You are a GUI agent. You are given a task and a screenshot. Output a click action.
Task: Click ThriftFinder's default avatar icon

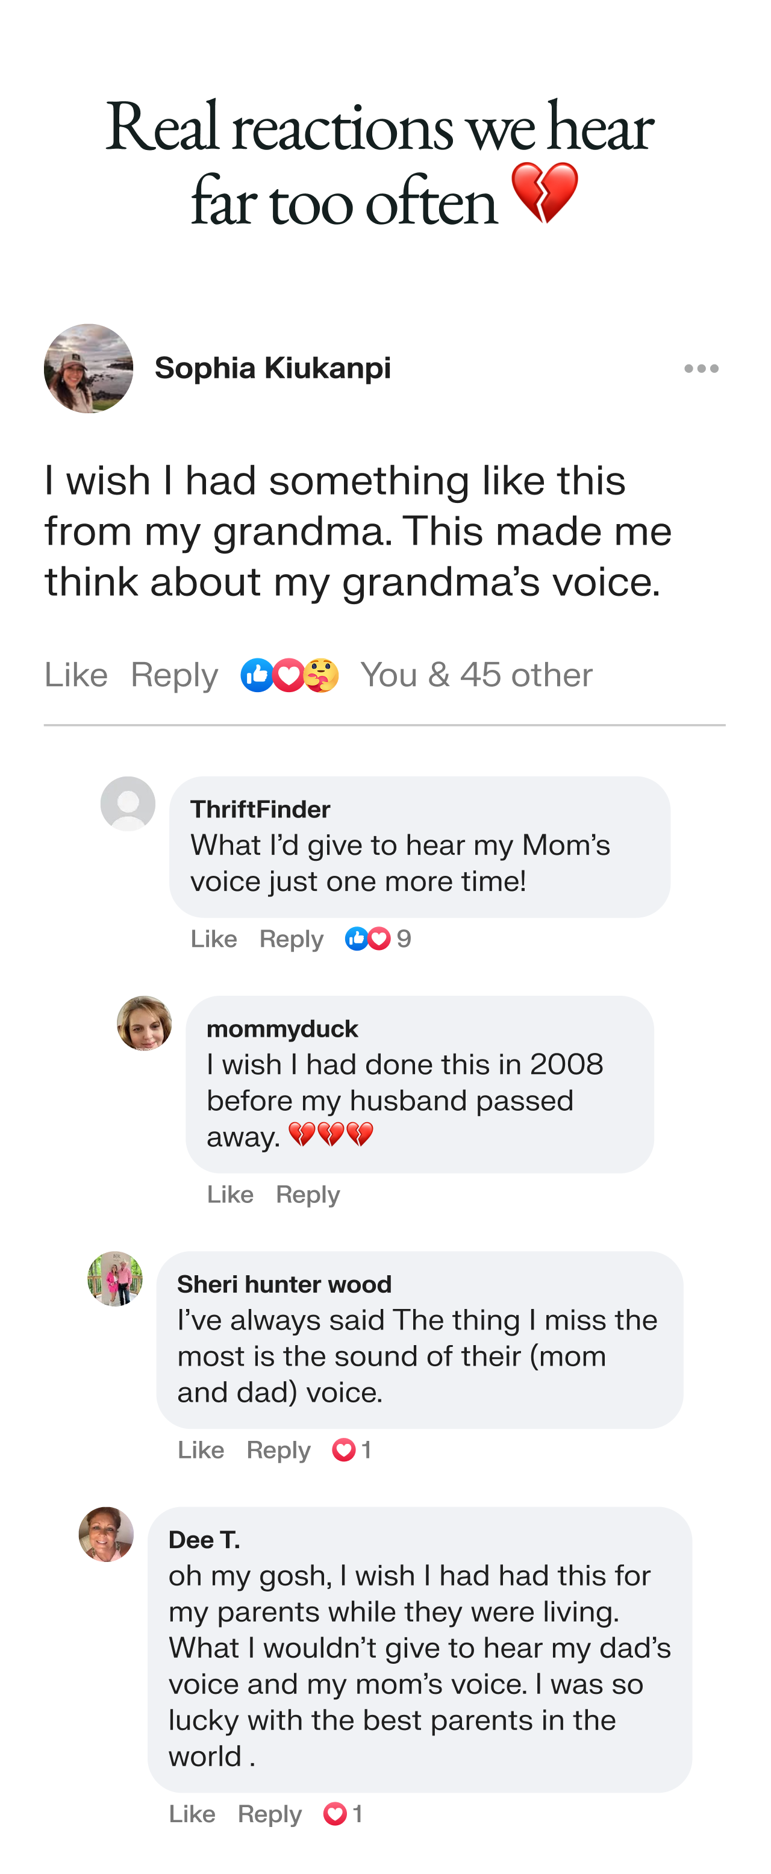coord(128,804)
